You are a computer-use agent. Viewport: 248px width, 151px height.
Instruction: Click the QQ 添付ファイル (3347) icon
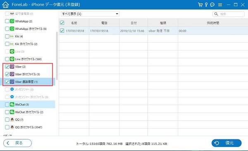[x=12, y=127]
